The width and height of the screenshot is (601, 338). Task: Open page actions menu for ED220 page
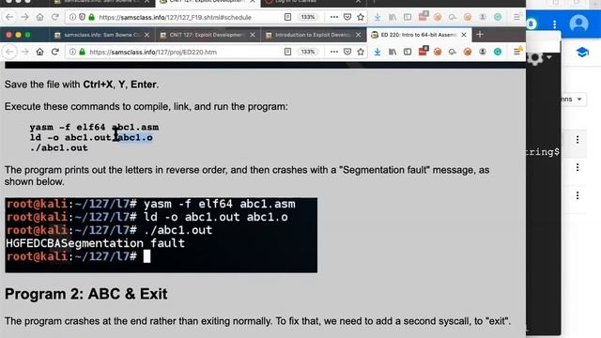coord(334,52)
